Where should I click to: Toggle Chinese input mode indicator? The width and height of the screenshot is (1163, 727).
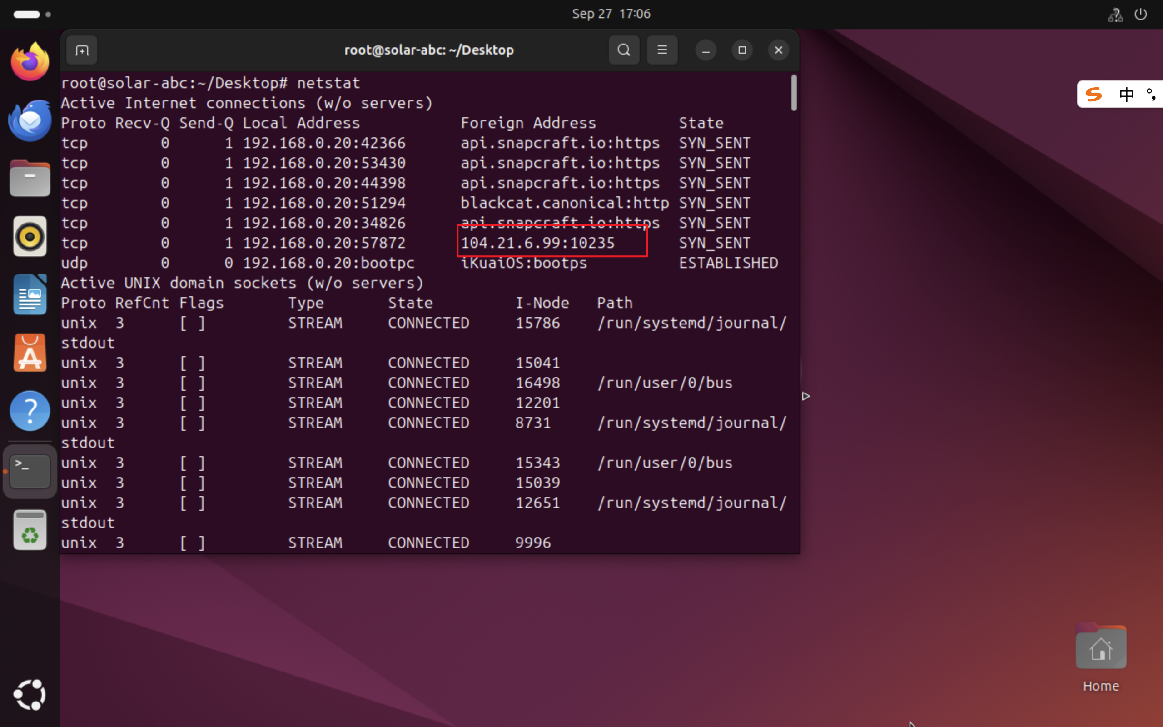pos(1126,95)
